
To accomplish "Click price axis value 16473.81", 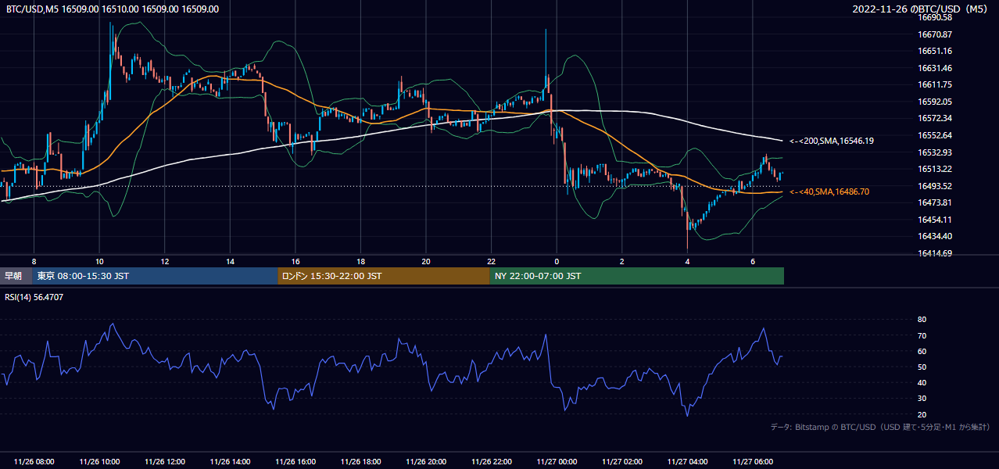I will (x=936, y=202).
